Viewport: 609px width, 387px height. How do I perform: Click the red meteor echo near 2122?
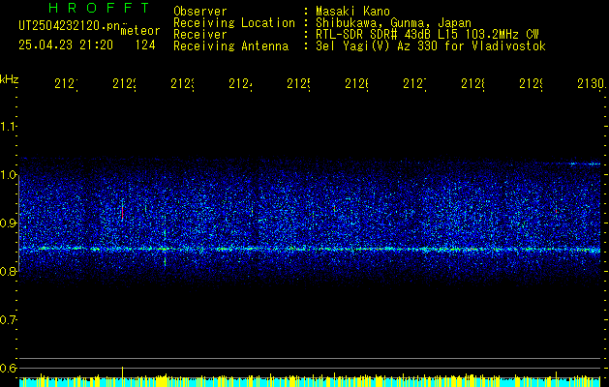tap(122, 212)
